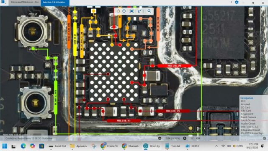Choose SIM Card category
Viewport: 268px width, 151px height.
click(x=246, y=111)
